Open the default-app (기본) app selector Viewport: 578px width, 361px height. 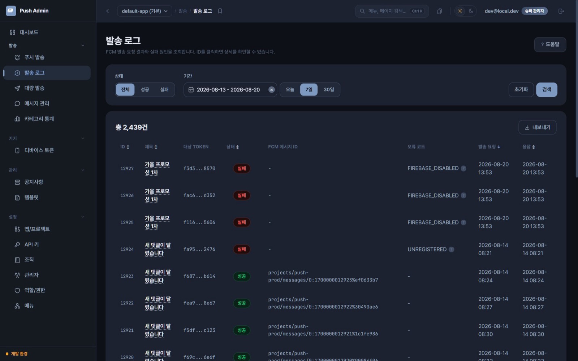144,11
